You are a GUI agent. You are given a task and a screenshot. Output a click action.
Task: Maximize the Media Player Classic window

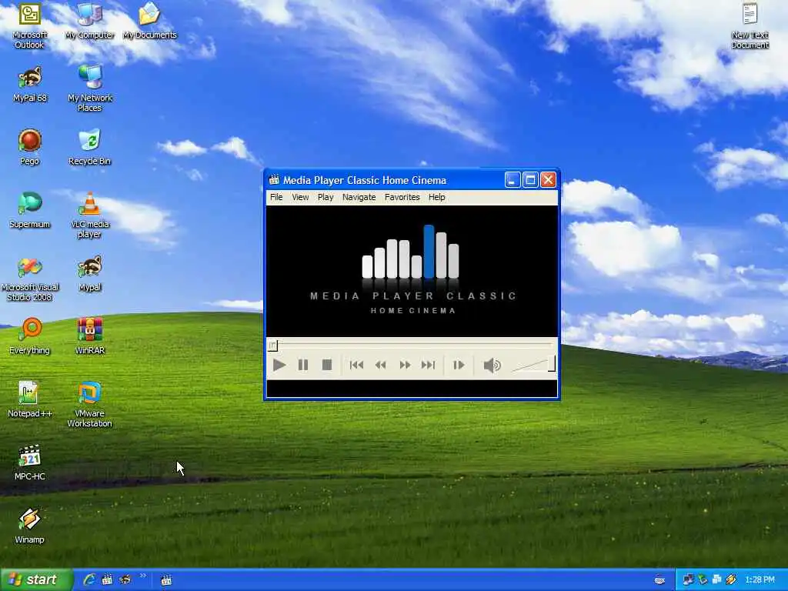click(530, 180)
